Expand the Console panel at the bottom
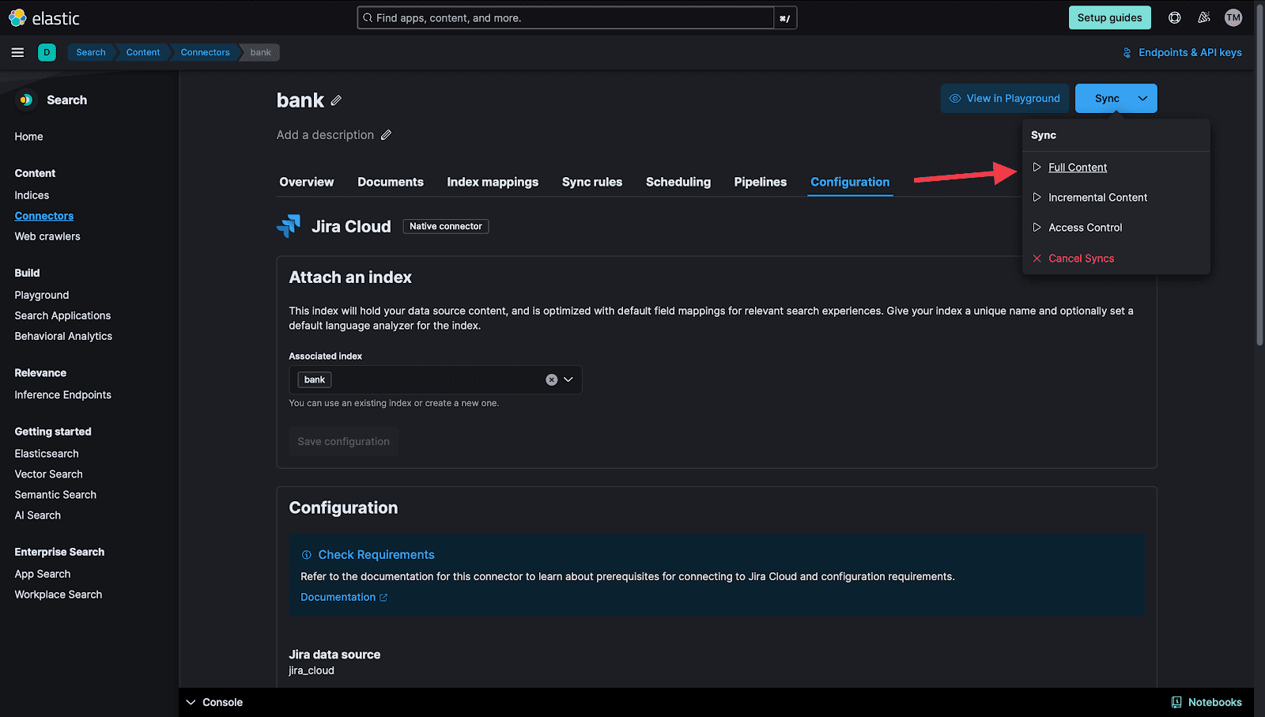 click(191, 702)
